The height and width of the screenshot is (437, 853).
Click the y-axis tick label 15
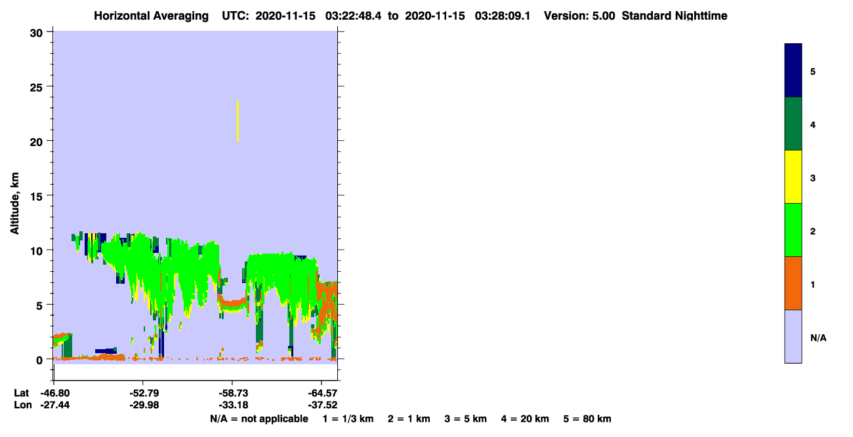38,196
